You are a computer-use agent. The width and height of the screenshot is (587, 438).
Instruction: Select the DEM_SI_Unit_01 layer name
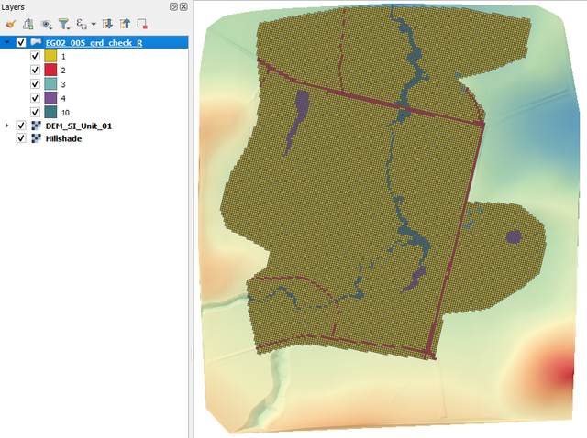[79, 126]
